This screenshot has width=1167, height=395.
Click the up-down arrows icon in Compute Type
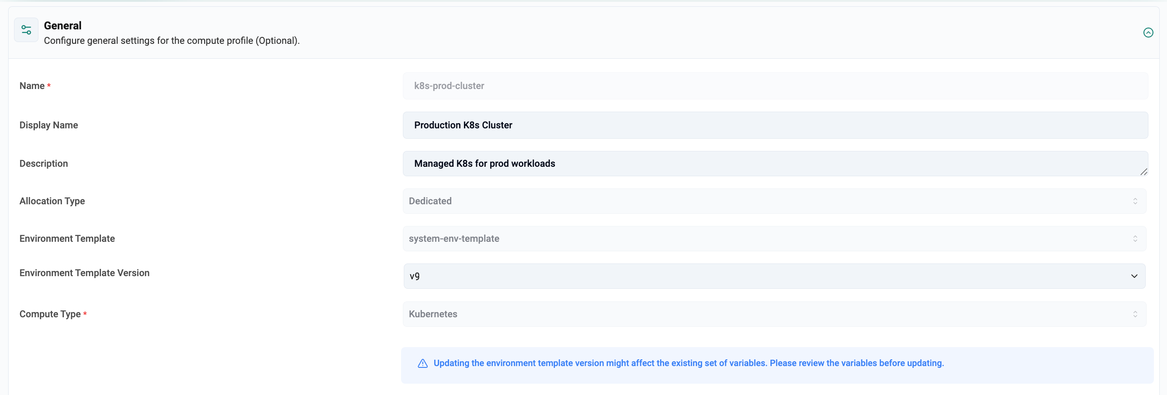[x=1135, y=315]
